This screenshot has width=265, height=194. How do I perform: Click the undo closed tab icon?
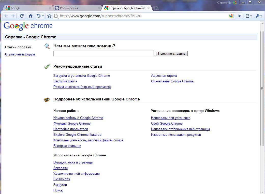39,16
